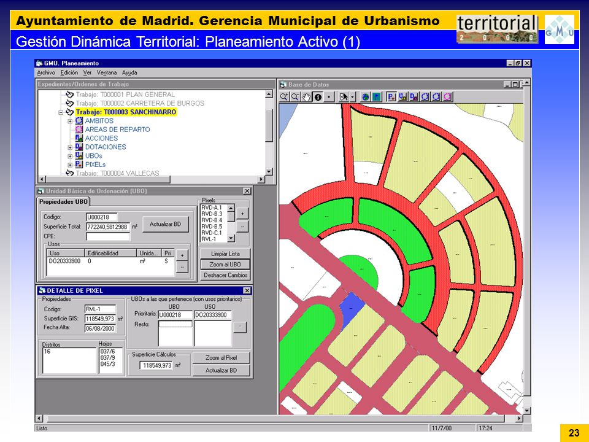Add a use with Usos plus button
The height and width of the screenshot is (442, 589).
(182, 255)
